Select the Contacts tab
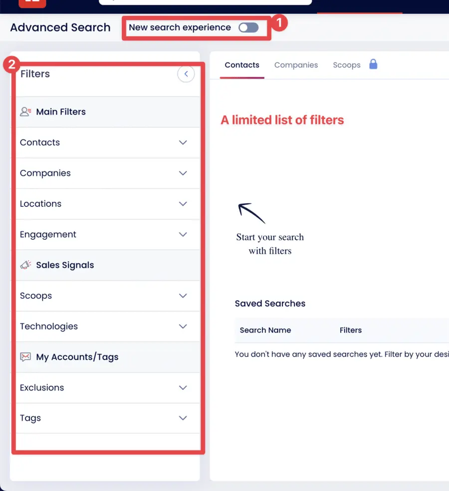 (x=242, y=64)
